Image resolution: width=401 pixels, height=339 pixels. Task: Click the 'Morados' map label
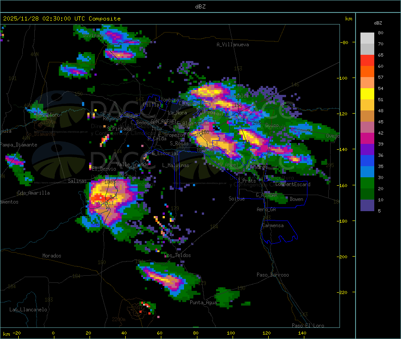(52, 256)
